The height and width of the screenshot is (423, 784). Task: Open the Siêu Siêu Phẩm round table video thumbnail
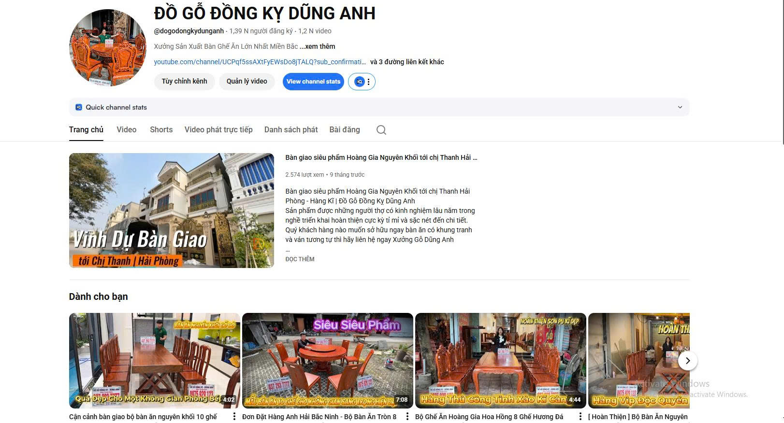pos(327,360)
